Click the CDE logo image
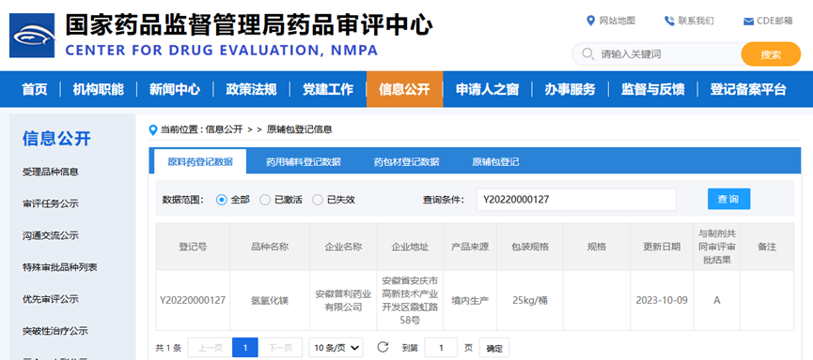 pyautogui.click(x=32, y=36)
